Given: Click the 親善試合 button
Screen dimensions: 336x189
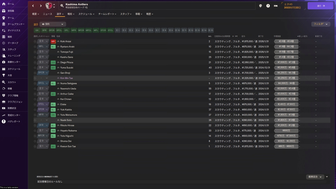Looking at the screenshot, I should pyautogui.click(x=315, y=177).
